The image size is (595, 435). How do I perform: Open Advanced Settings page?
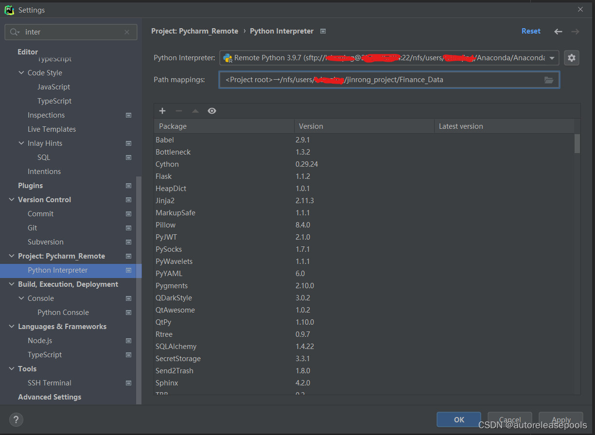point(50,397)
